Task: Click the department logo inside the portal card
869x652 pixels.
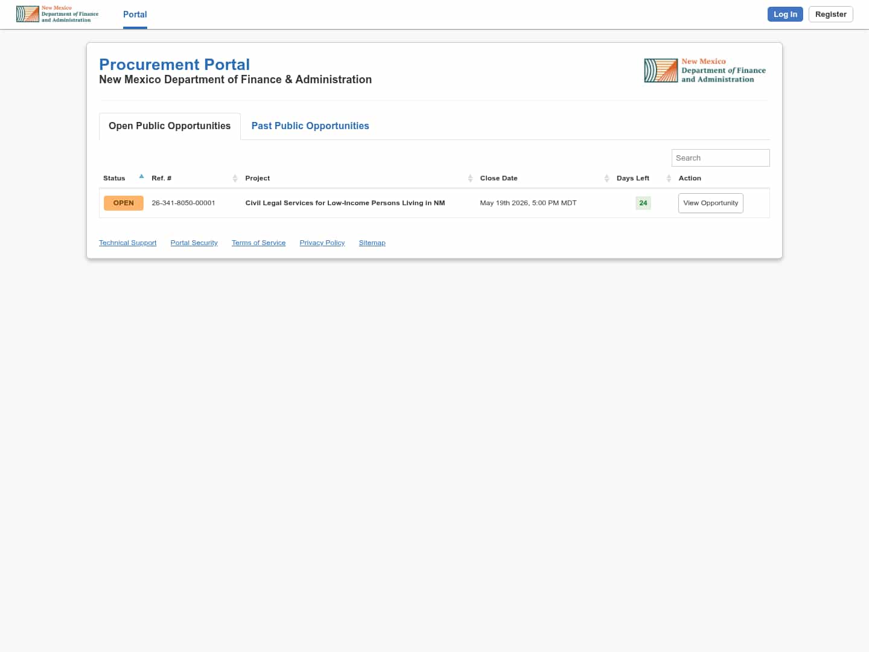Action: (x=705, y=70)
